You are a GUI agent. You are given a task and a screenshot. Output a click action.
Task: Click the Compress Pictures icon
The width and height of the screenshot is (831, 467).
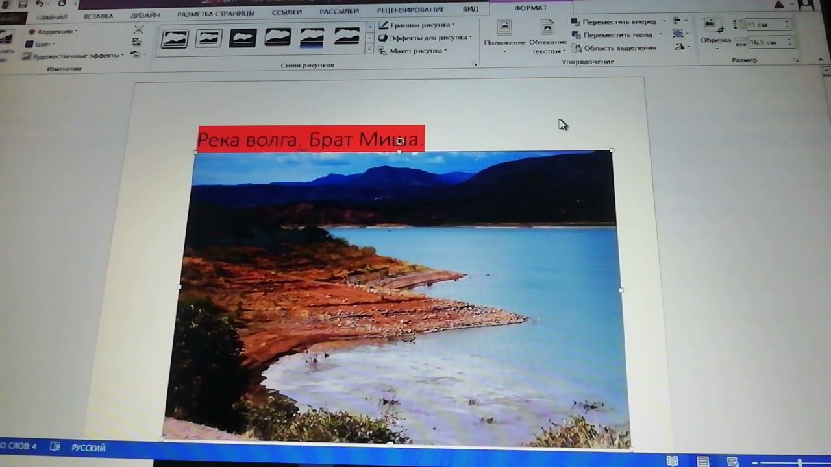[x=138, y=30]
